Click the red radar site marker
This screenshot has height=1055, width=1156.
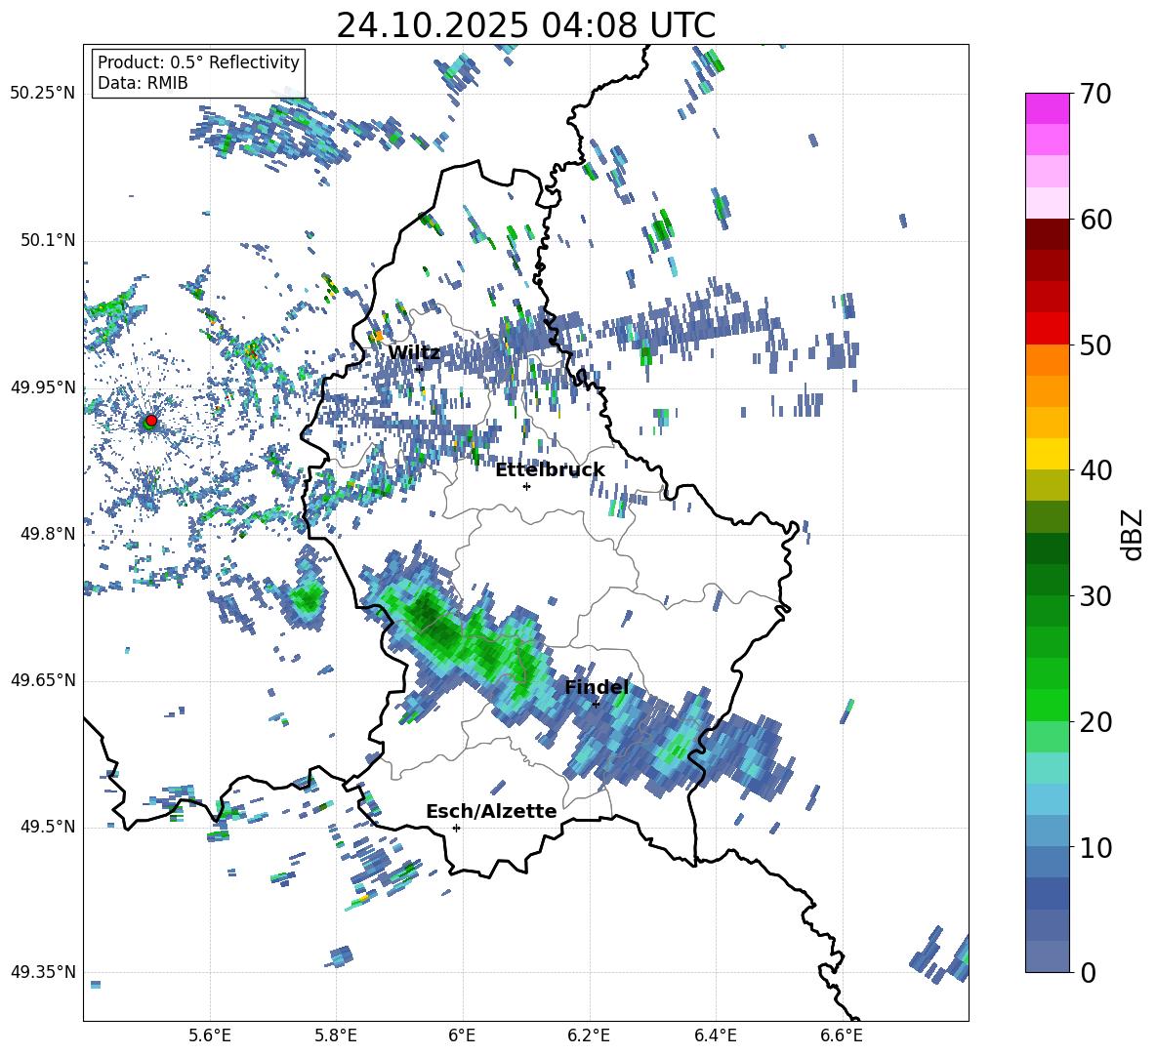pyautogui.click(x=151, y=421)
